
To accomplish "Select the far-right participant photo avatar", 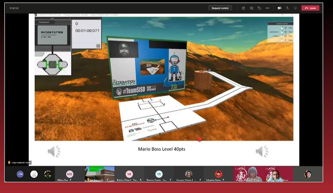I will pos(308,174).
